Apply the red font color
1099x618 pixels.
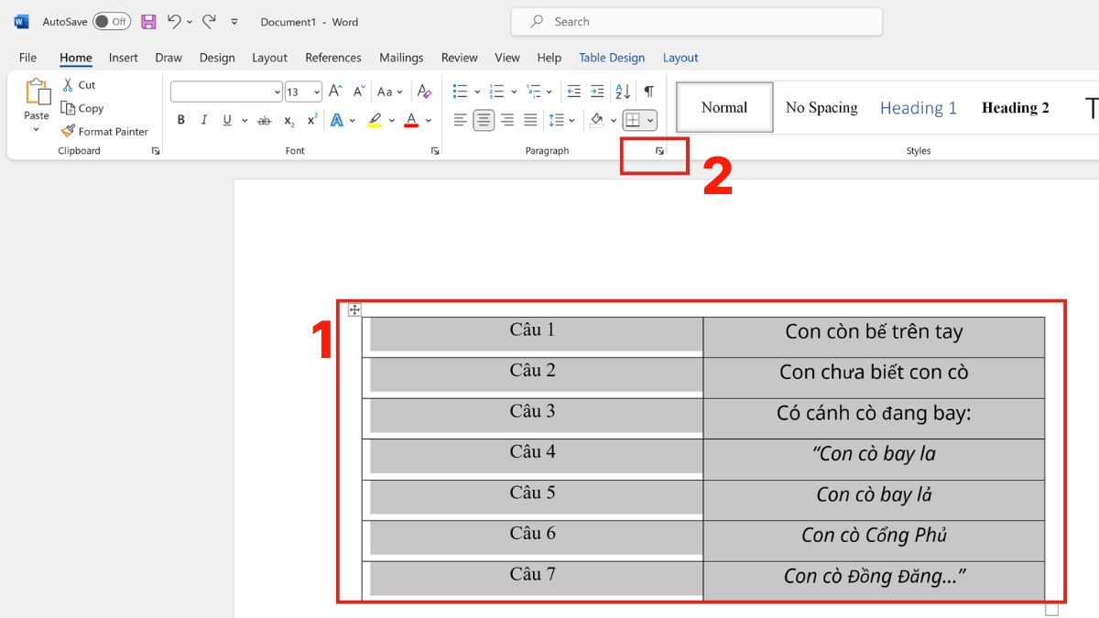point(411,120)
